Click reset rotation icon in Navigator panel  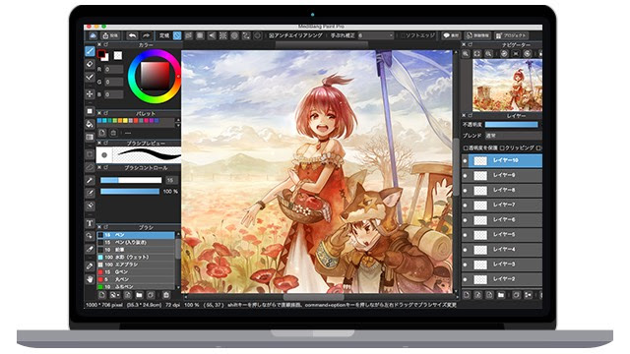coord(516,53)
